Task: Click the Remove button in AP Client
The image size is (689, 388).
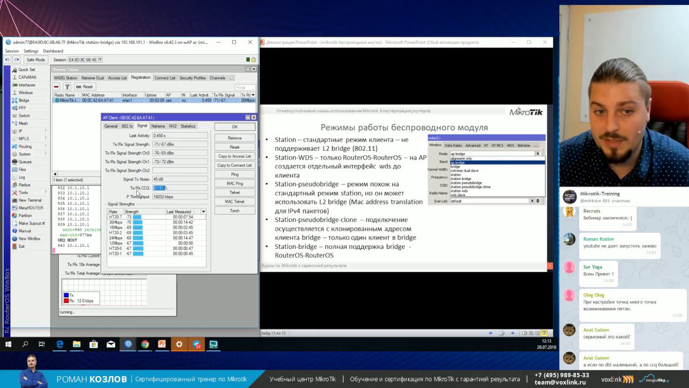Action: click(235, 138)
